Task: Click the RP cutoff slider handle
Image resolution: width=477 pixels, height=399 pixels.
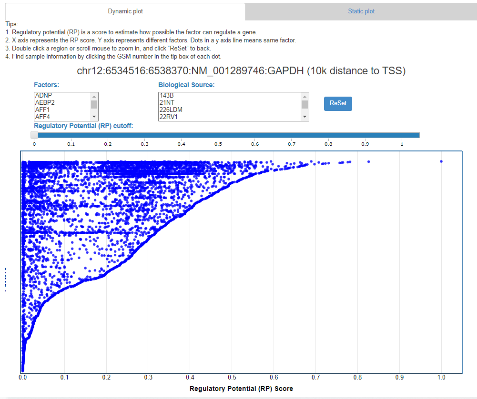Action: click(34, 135)
